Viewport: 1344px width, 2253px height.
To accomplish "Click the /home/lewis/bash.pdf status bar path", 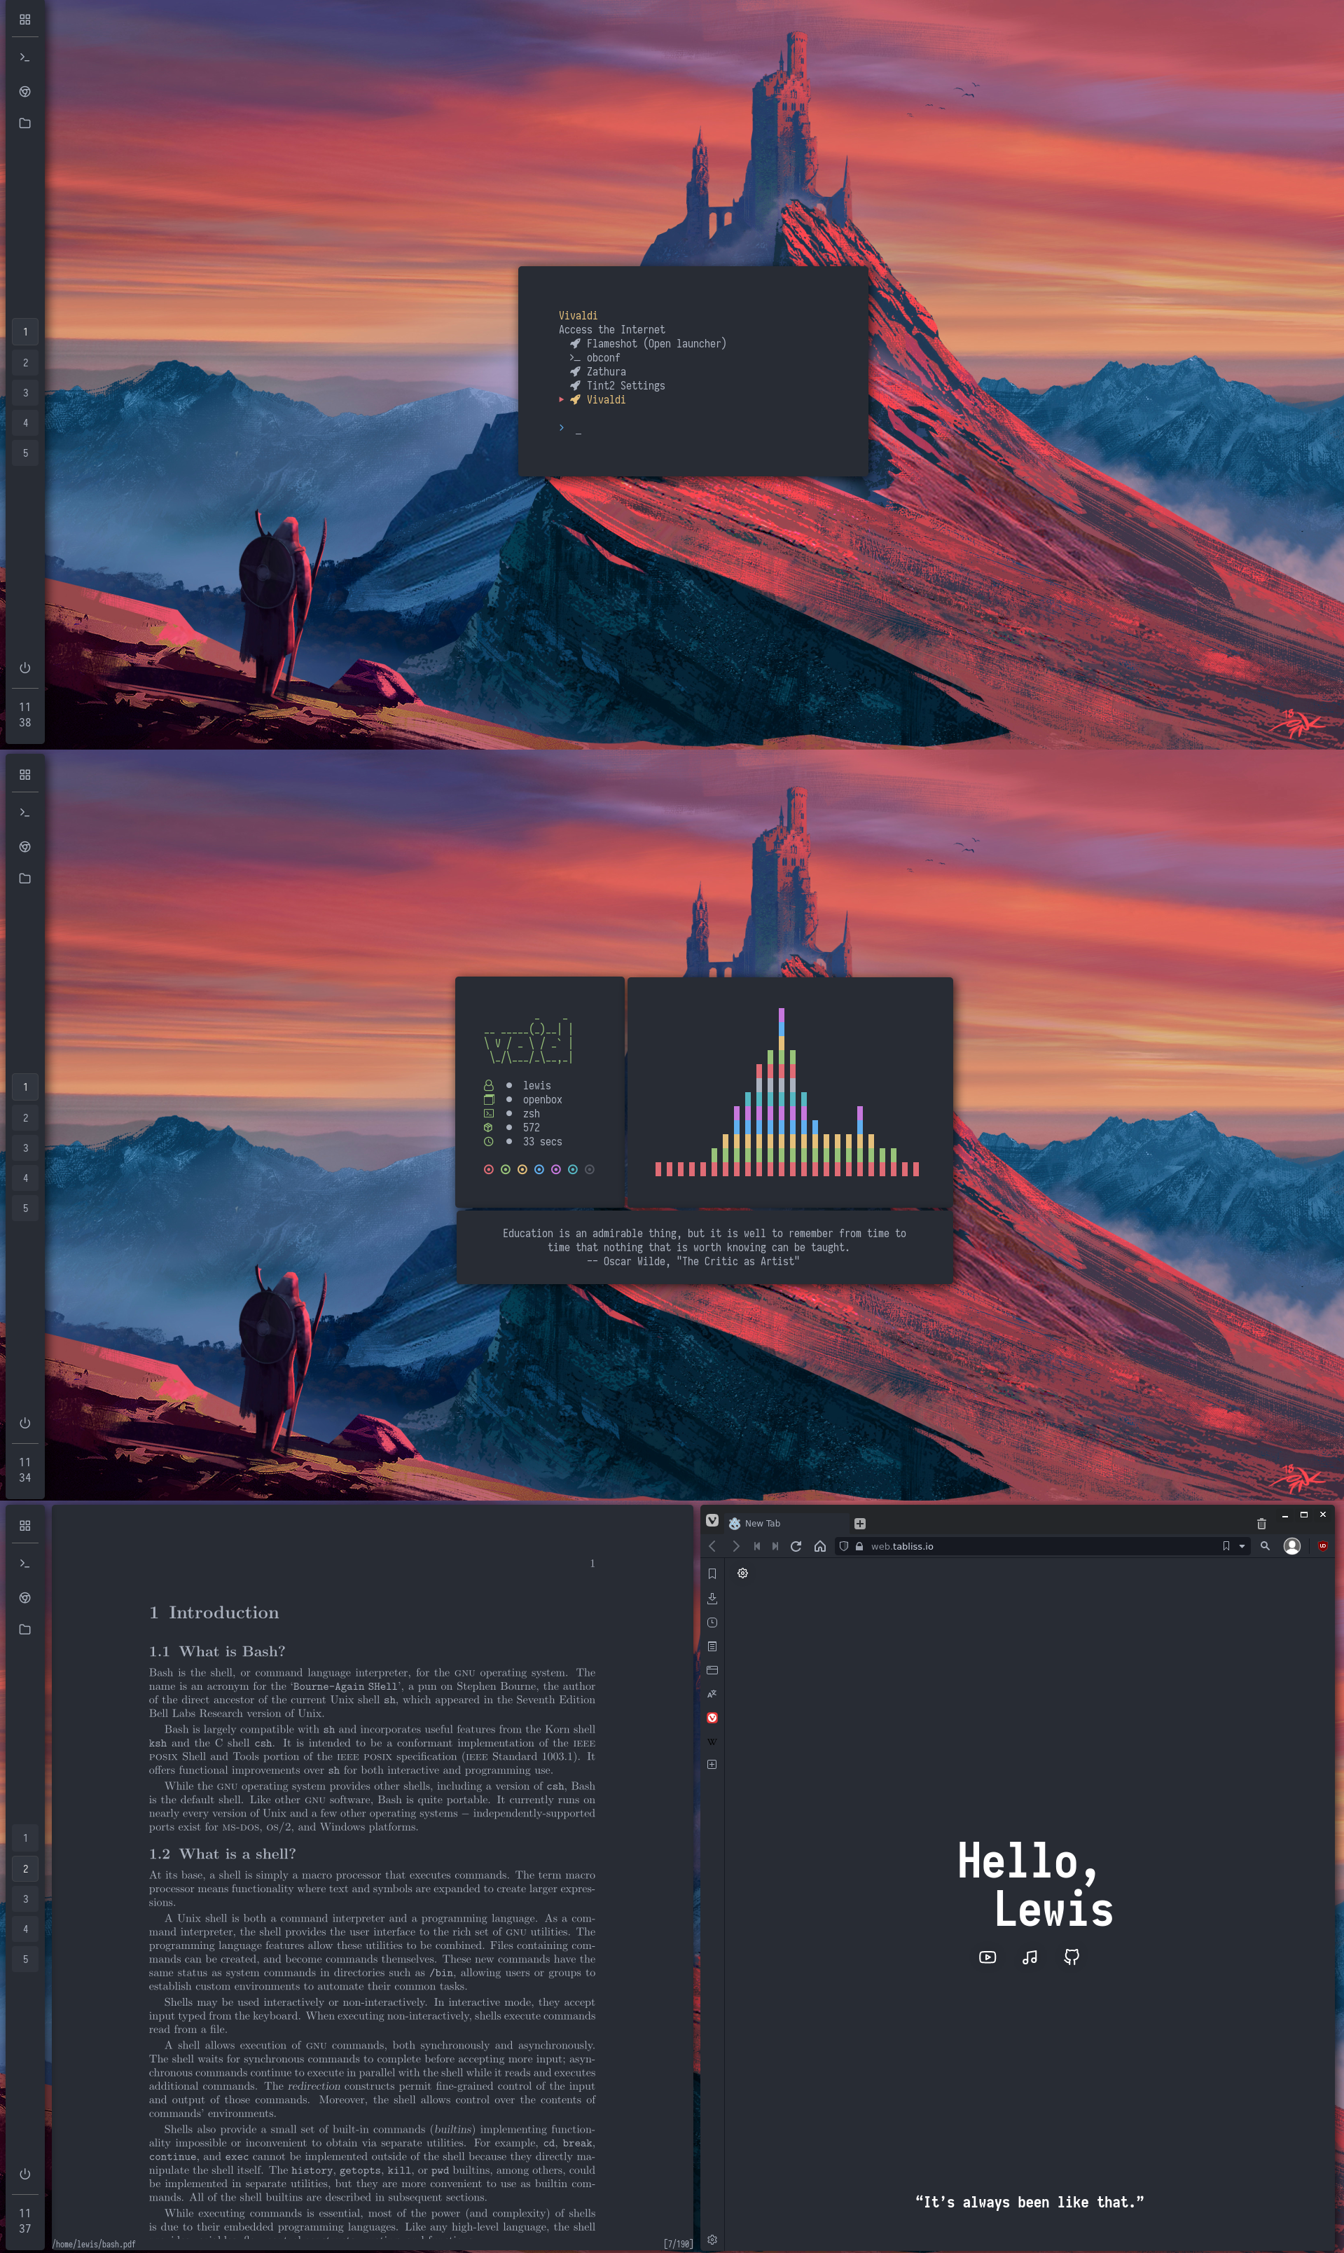I will [95, 2244].
